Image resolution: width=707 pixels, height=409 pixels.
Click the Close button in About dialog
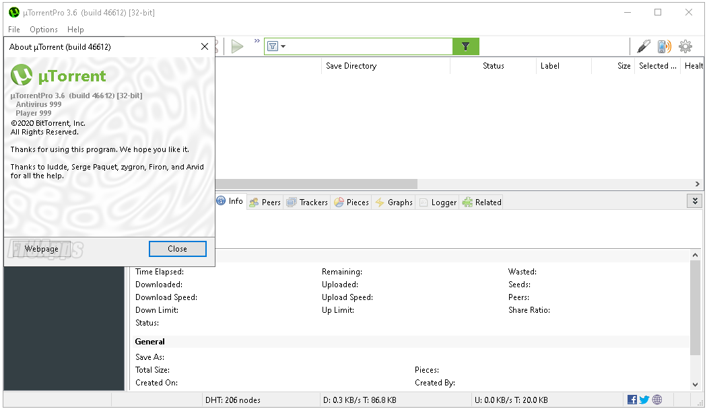coord(178,249)
